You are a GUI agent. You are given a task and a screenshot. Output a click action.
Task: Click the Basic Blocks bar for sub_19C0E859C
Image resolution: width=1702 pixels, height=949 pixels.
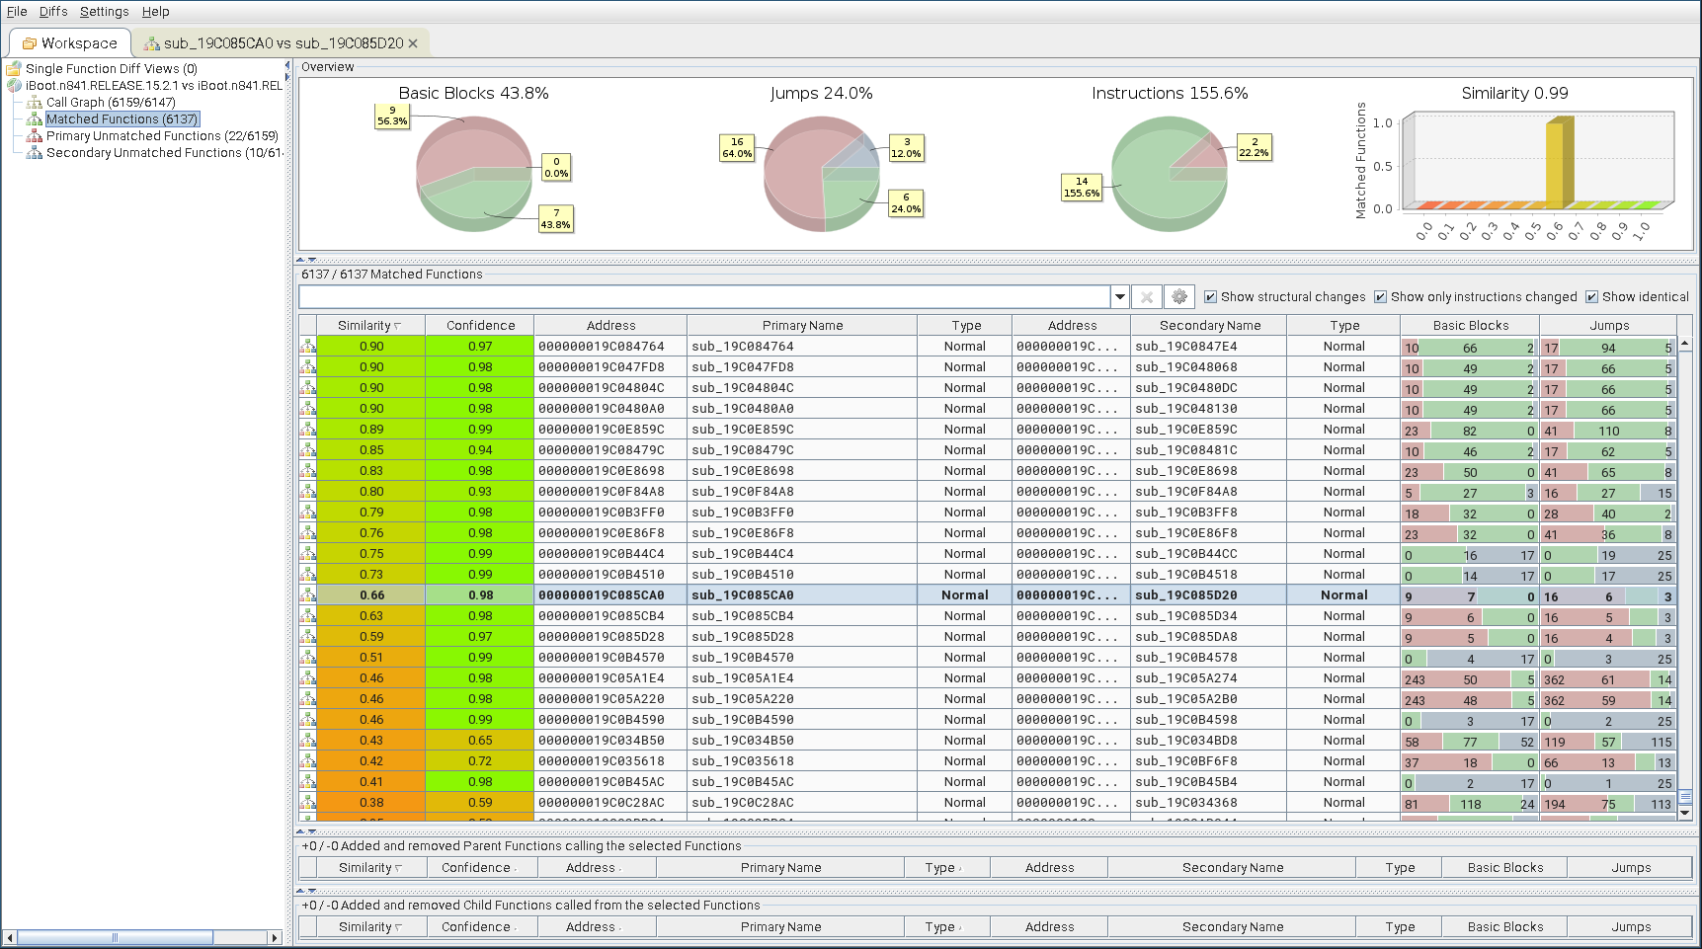point(1469,431)
